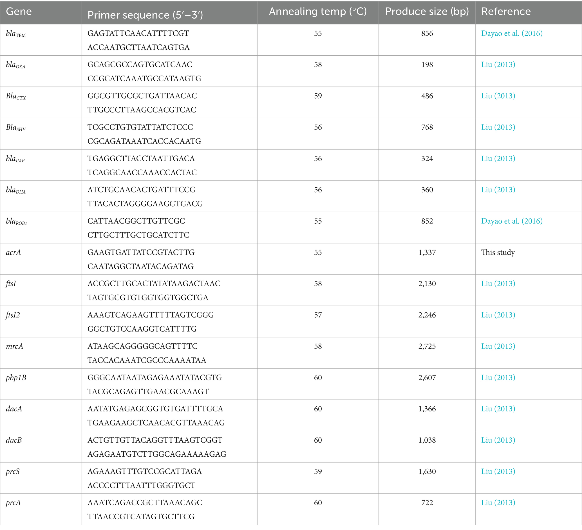Click primer TACGCAGAGTTGAACGCAAAGT
Screen dimensions: 582x530
pyautogui.click(x=148, y=392)
